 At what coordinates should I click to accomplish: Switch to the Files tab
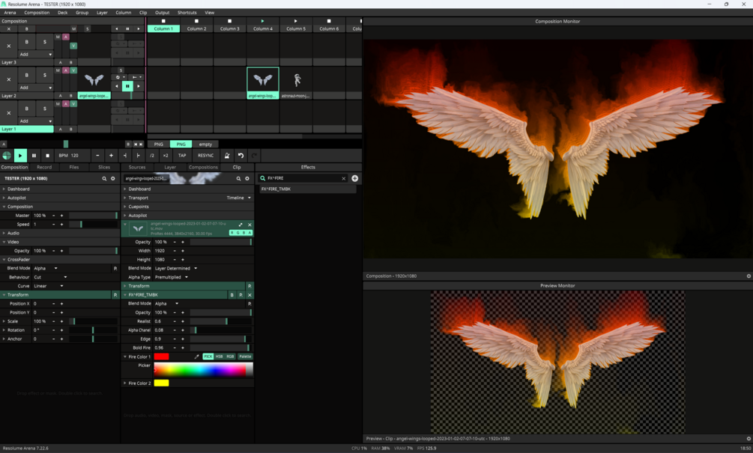[x=73, y=167]
